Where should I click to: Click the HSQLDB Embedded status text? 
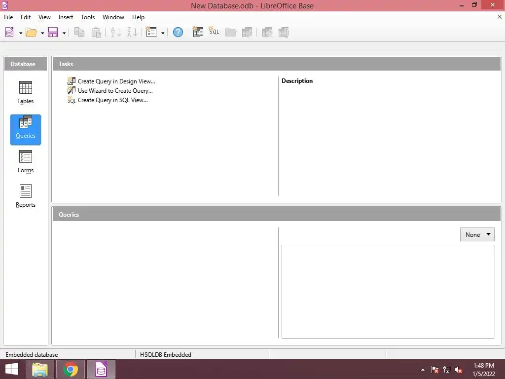click(x=166, y=354)
